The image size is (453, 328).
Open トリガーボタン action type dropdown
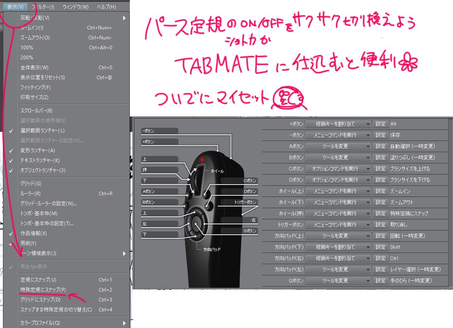[x=338, y=225]
